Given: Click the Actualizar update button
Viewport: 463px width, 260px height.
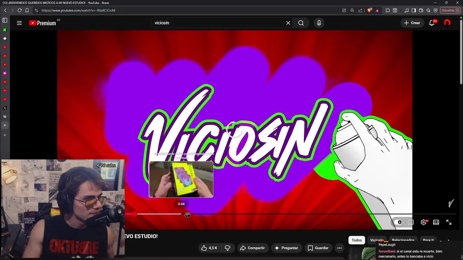Looking at the screenshot, I should [x=450, y=10].
